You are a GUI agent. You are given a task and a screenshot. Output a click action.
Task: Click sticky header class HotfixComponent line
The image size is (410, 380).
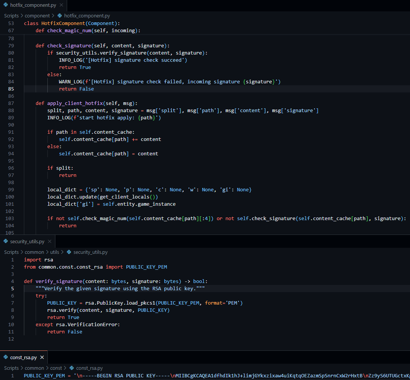coord(72,23)
